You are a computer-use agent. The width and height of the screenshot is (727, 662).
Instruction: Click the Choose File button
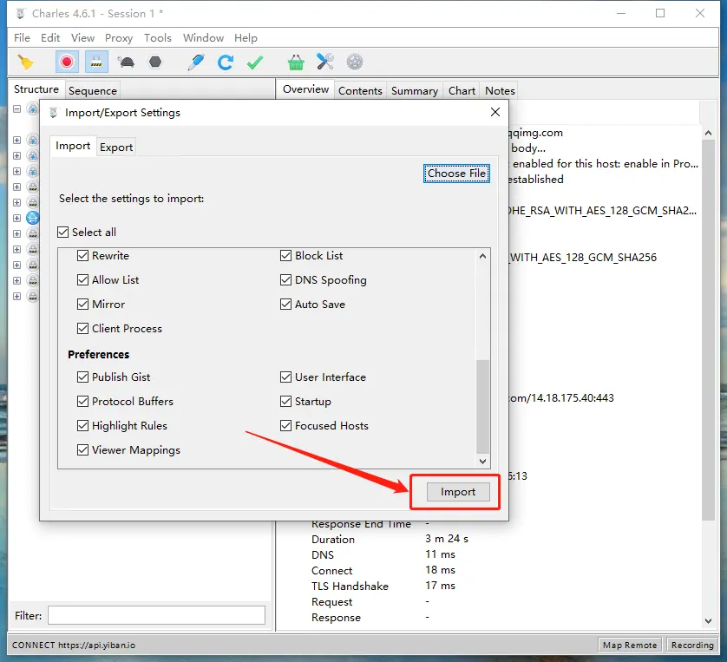click(456, 173)
